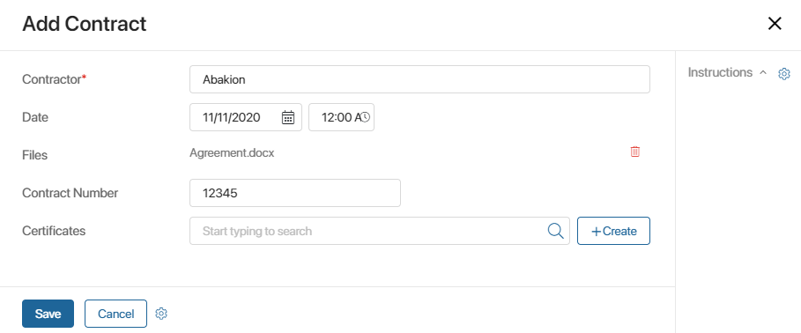Open the attached Agreement.docx file
Viewport: 801px width, 333px height.
pos(232,152)
